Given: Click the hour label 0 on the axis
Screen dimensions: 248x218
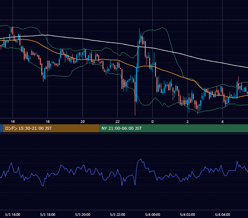Looking at the screenshot, I should point(152,122).
